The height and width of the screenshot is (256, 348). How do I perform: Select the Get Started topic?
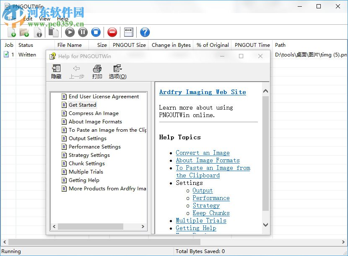coord(82,105)
